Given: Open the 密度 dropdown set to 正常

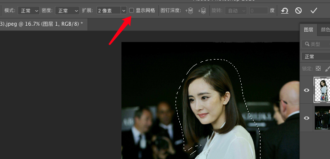Looking at the screenshot, I should tap(67, 11).
